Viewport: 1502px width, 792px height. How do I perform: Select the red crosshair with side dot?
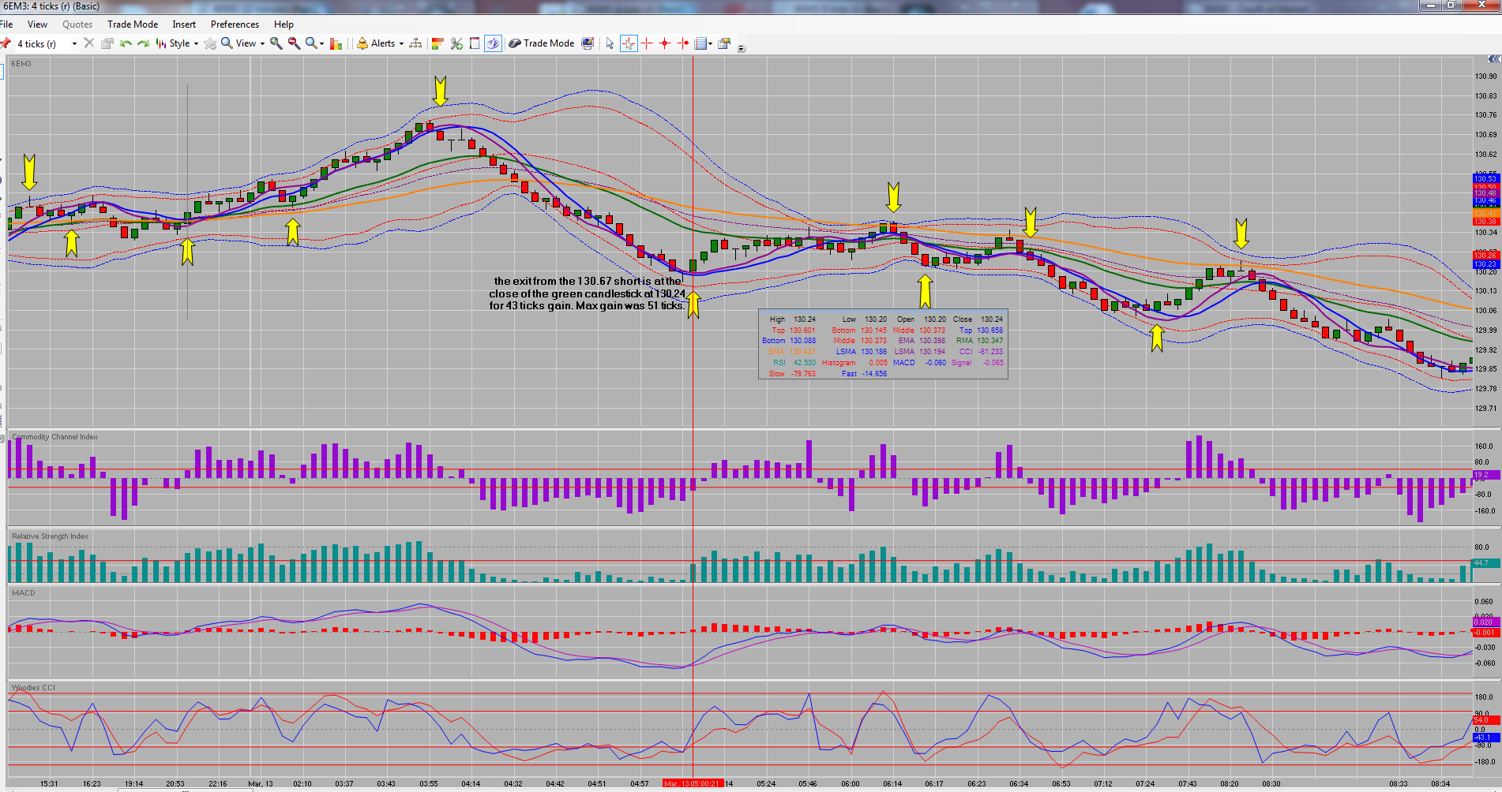[683, 43]
